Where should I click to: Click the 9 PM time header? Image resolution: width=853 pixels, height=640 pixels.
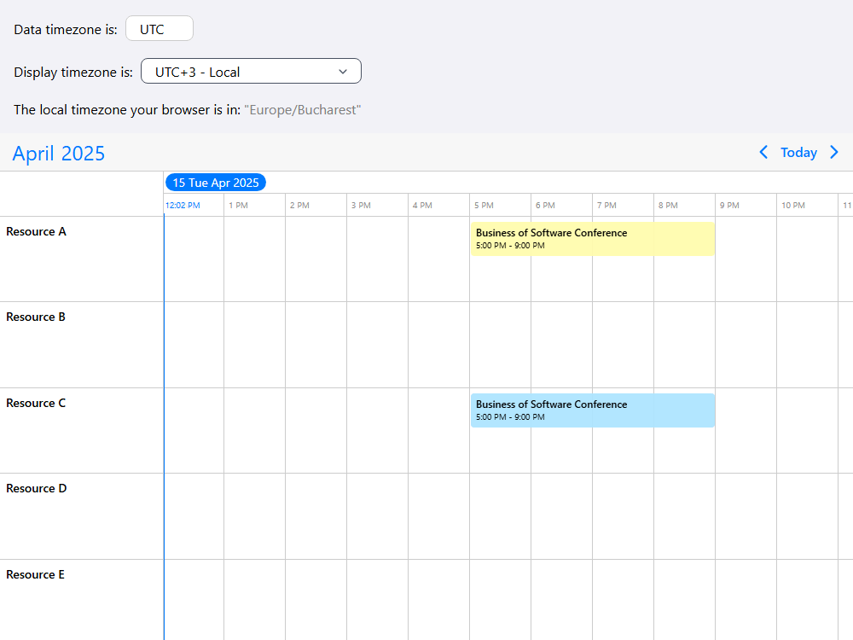pos(730,206)
